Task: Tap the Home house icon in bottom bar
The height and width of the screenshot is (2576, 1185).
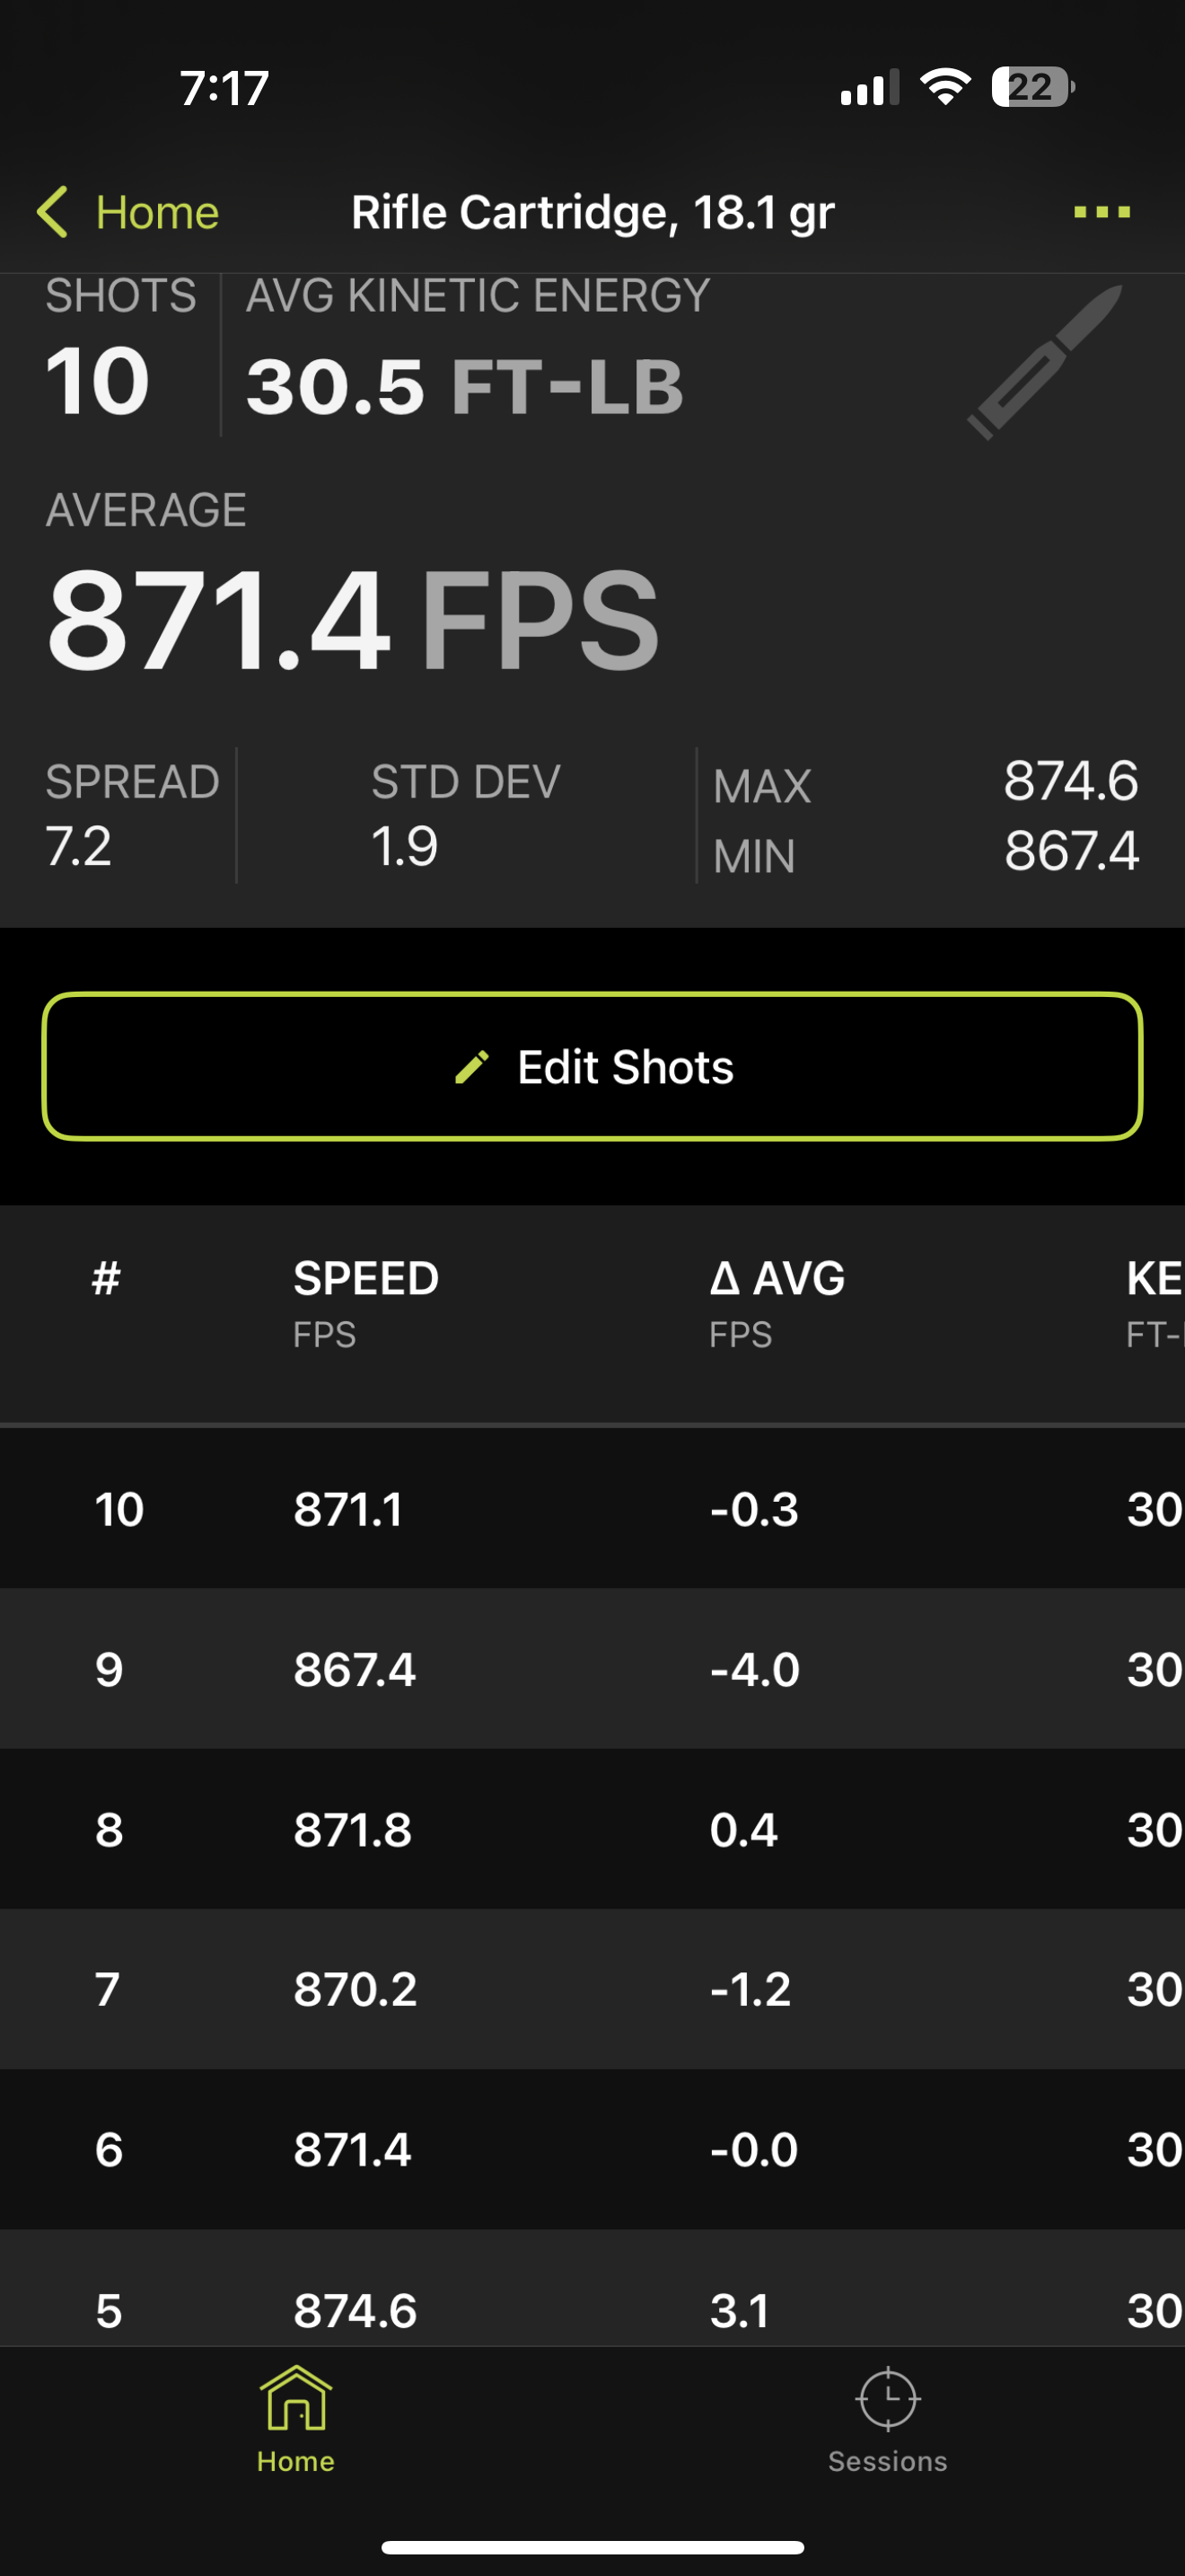Action: point(295,2398)
